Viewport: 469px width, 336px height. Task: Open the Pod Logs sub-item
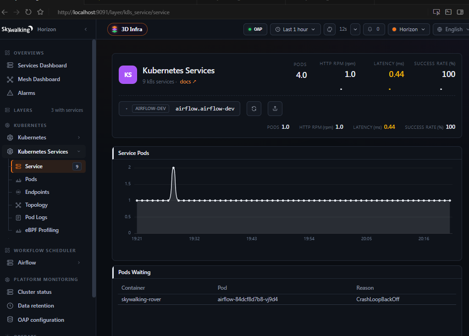[x=36, y=217]
